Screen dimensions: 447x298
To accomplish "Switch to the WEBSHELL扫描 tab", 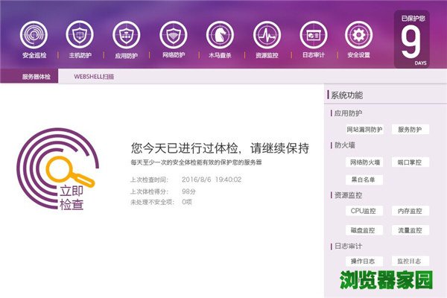I will click(x=94, y=77).
